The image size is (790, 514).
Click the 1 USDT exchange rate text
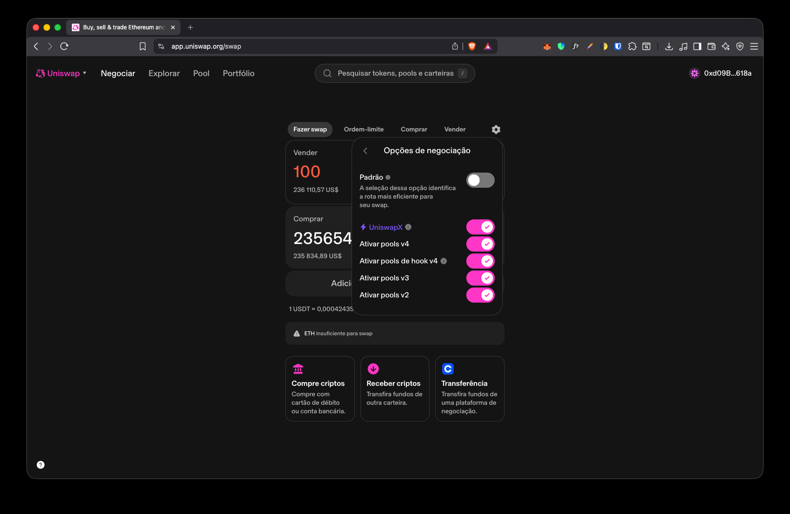321,309
